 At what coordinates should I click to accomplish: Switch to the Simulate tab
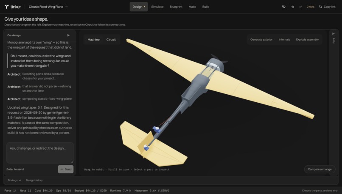click(x=157, y=7)
